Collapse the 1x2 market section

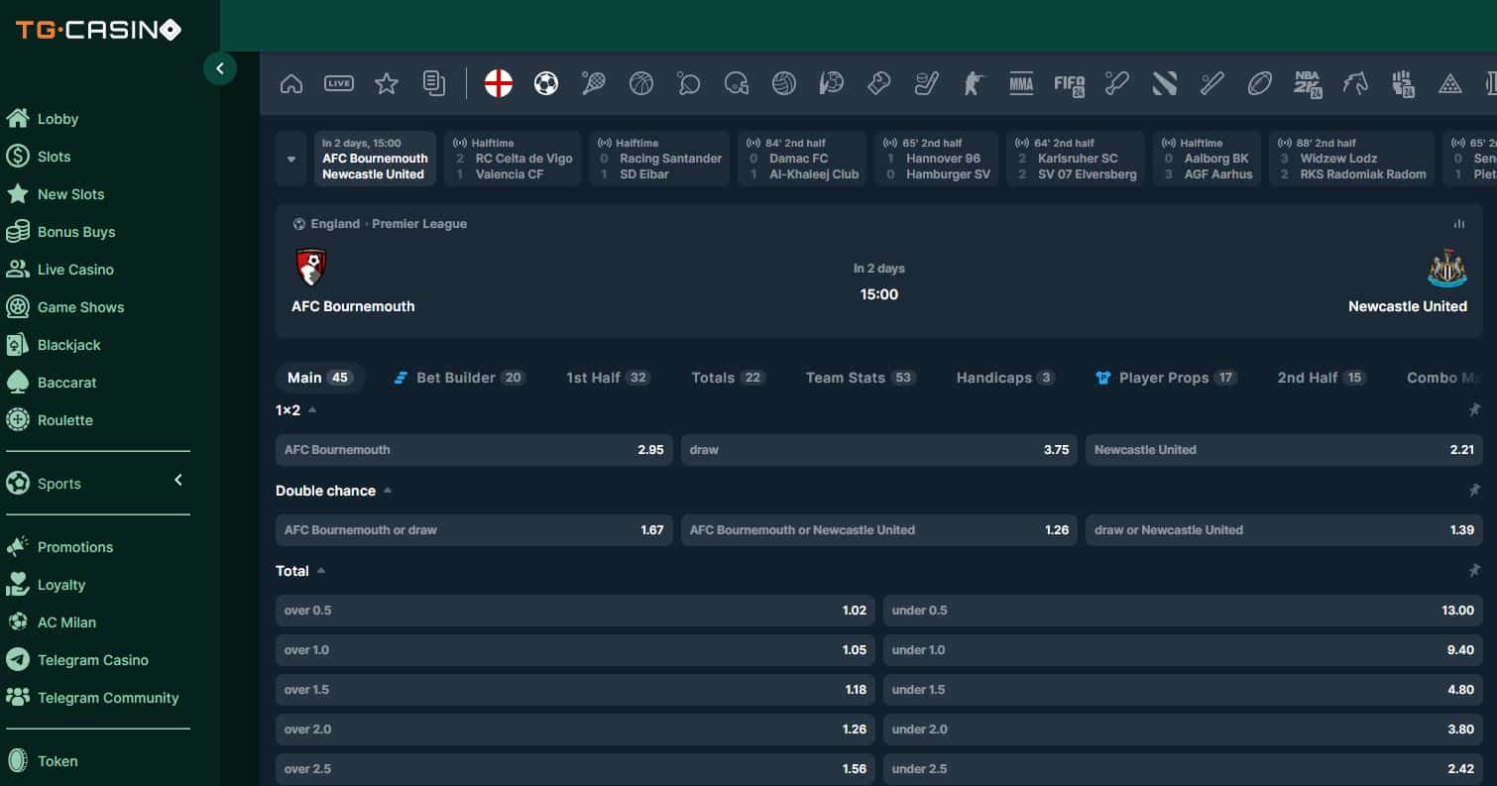[x=312, y=409]
